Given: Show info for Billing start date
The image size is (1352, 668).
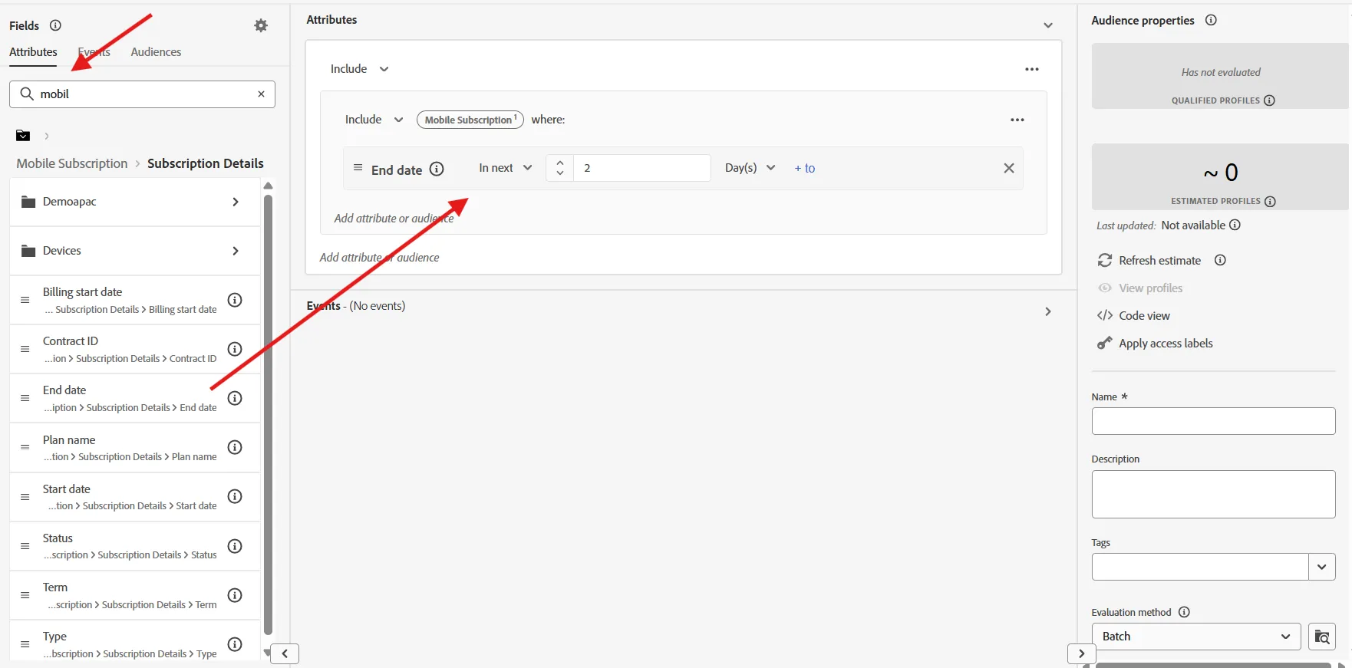Looking at the screenshot, I should 236,300.
